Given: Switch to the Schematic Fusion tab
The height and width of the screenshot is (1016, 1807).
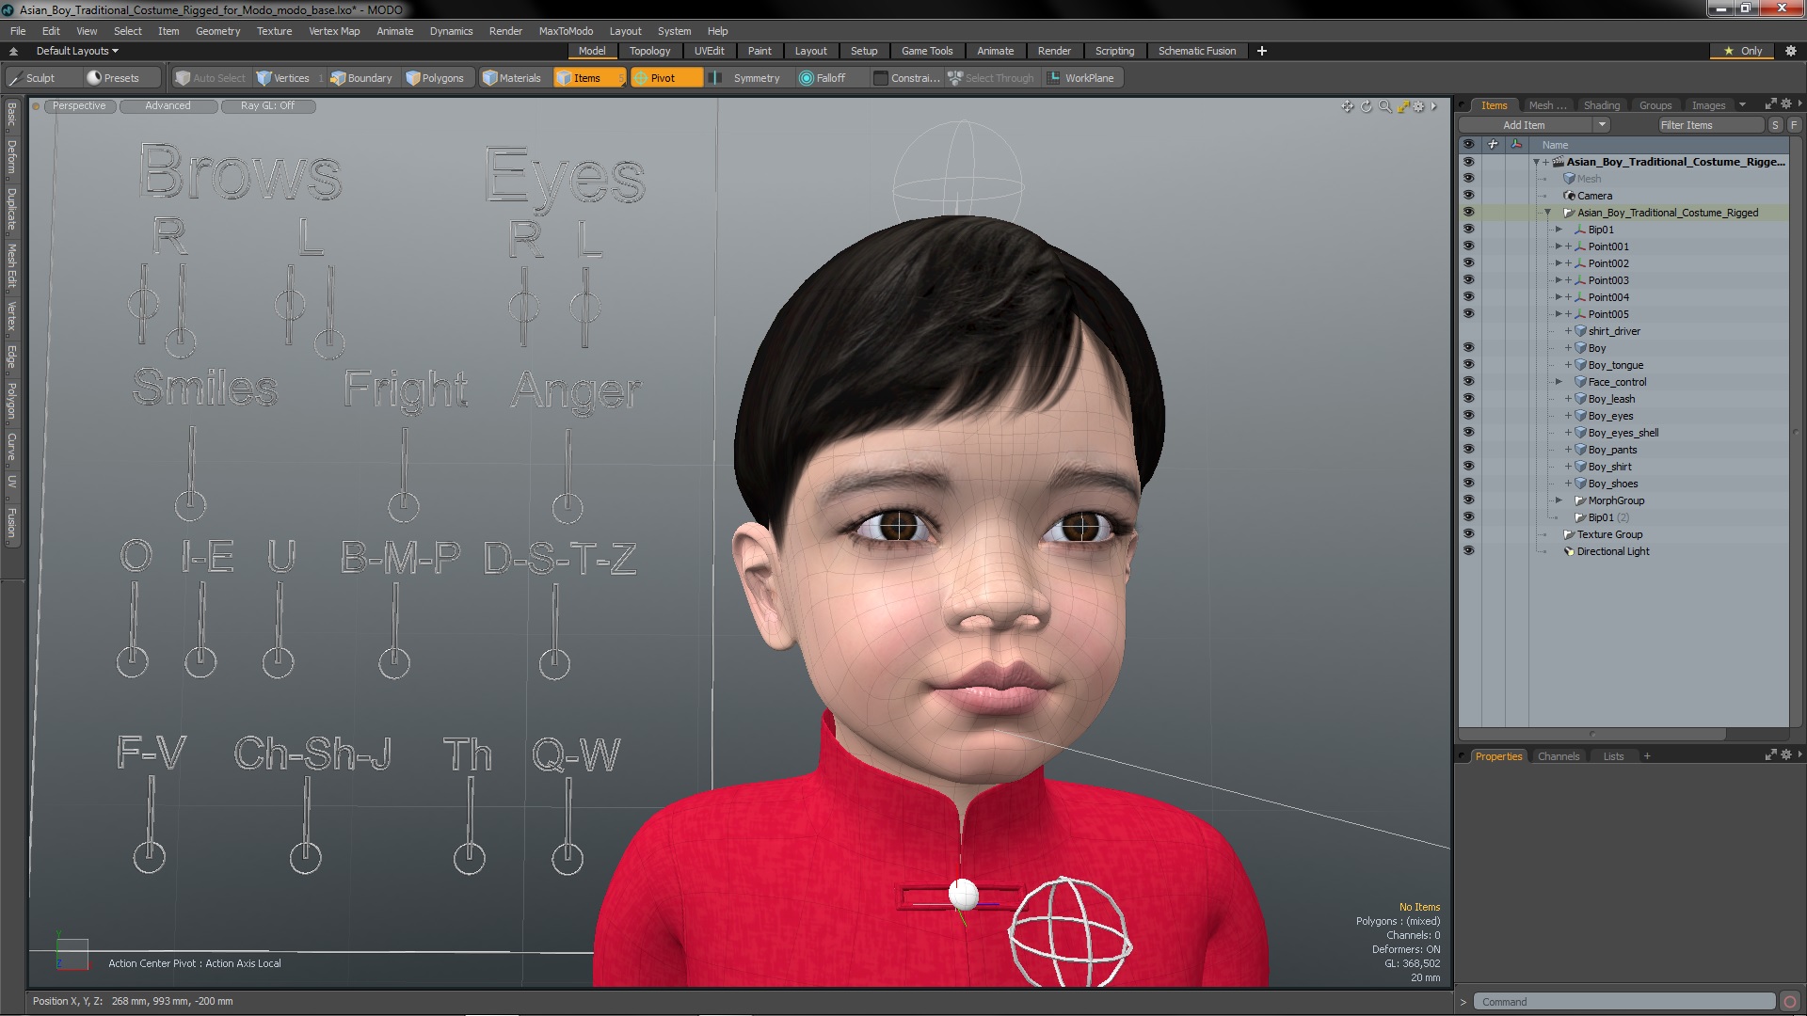Looking at the screenshot, I should click(1197, 51).
